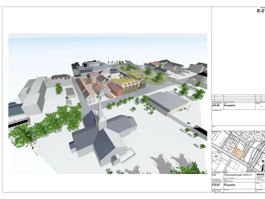The image size is (265, 199).
Task: Click 'Tordenskiolds gate 73A & 75' project name
Action: [x=238, y=175]
